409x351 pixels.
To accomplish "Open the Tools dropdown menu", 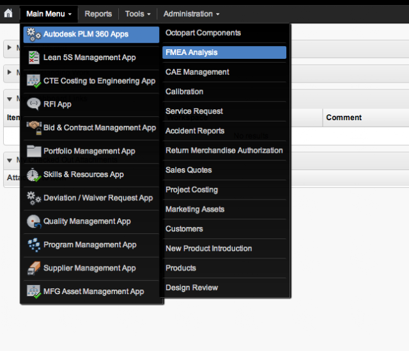I will (138, 14).
